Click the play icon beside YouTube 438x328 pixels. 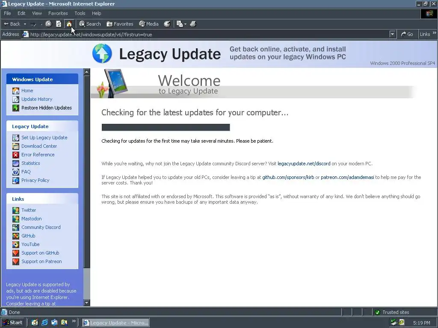click(16, 244)
